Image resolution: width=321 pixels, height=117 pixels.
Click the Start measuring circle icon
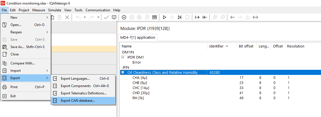coord(124,18)
